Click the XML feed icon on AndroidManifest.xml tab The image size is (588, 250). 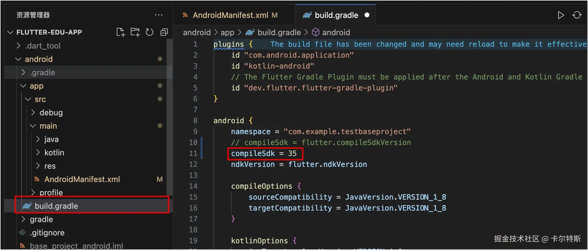tap(185, 15)
